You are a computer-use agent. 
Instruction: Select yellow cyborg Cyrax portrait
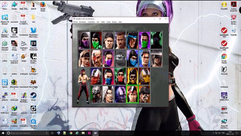point(144,76)
